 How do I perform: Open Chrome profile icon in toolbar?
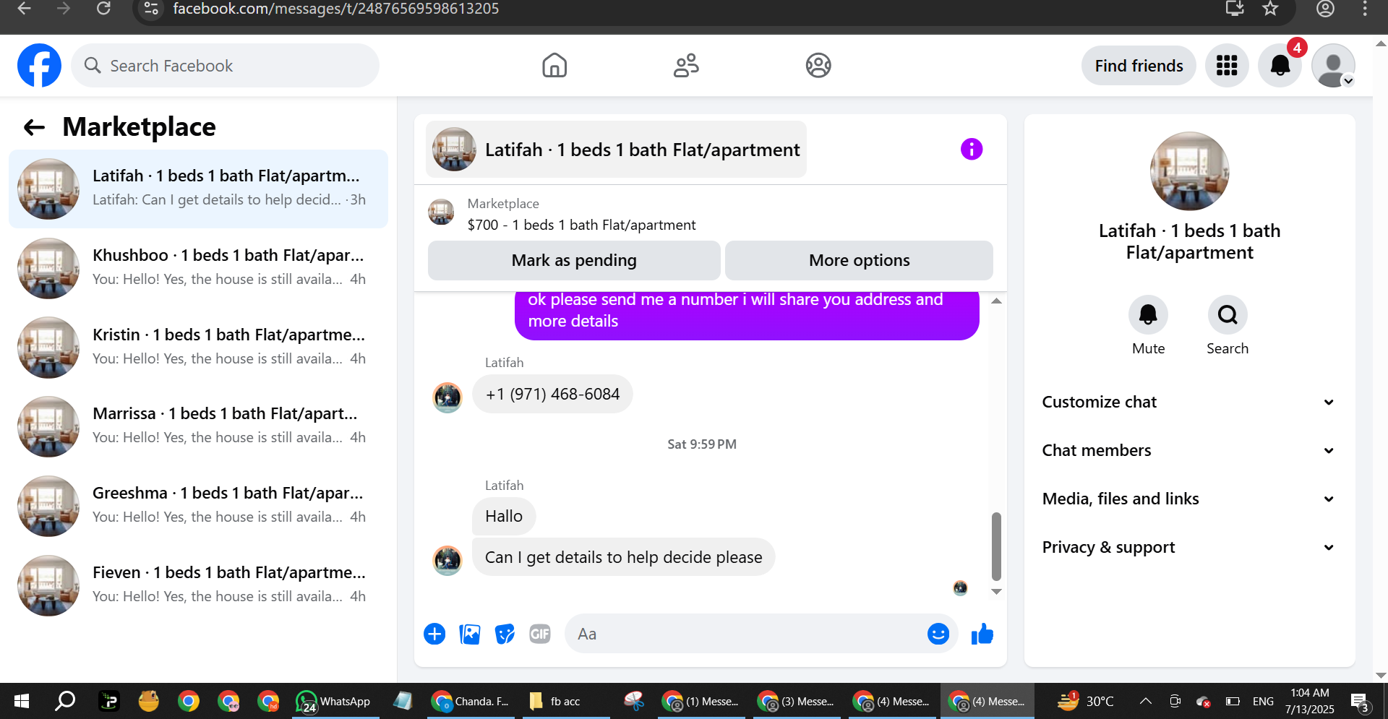(x=1325, y=9)
